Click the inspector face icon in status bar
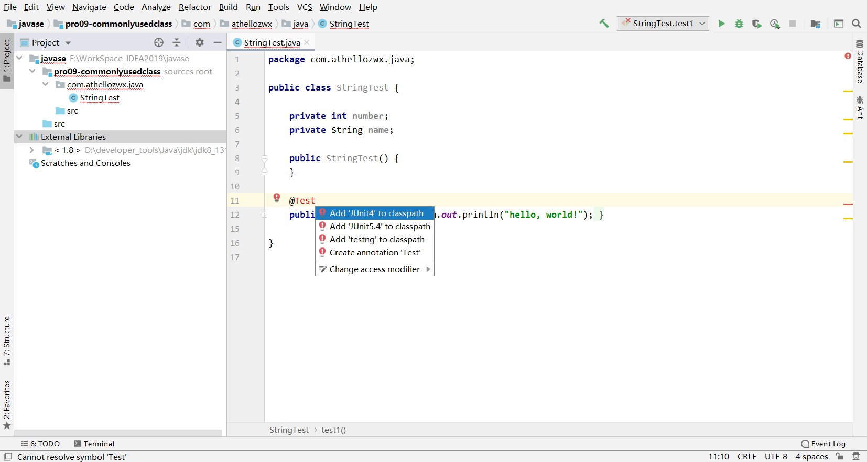The width and height of the screenshot is (867, 462). point(856,456)
